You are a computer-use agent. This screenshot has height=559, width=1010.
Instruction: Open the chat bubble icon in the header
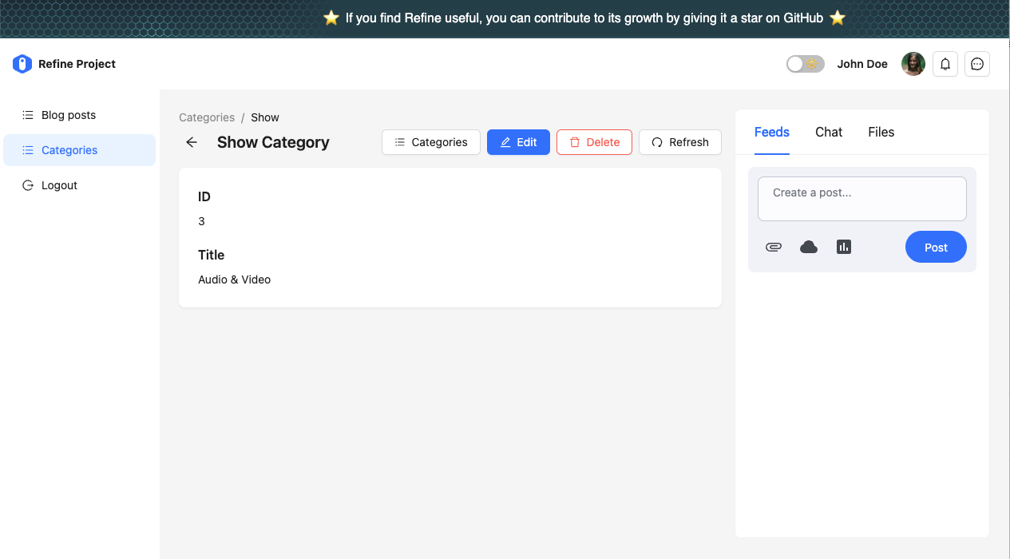tap(976, 64)
